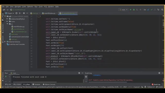The width and height of the screenshot is (165, 93).
Task: Hide the Project panel with the minus icon
Action: pyautogui.click(x=27, y=13)
